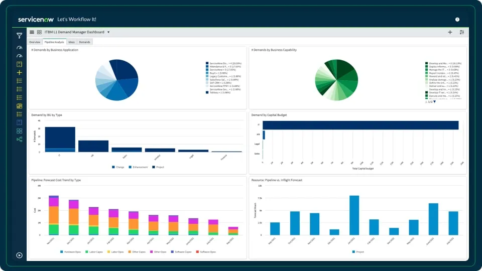This screenshot has width=482, height=271.
Task: Open the Ideas tab
Action: click(72, 42)
